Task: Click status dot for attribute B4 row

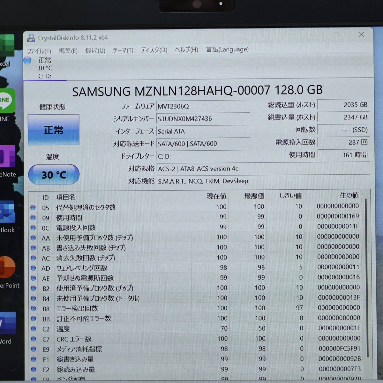Action: [x=33, y=298]
